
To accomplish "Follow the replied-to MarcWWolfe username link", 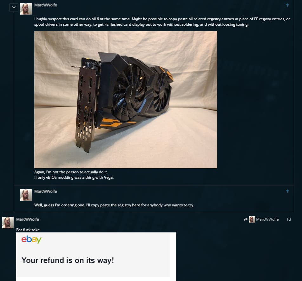I will tap(267, 219).
